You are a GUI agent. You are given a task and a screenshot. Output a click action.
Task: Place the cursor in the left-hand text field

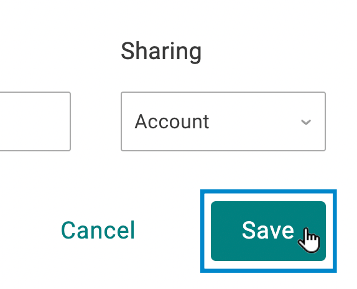(35, 121)
